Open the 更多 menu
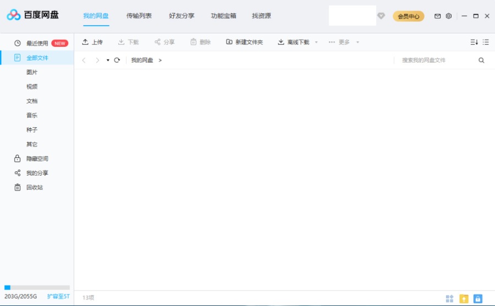495x306 pixels. (x=339, y=42)
